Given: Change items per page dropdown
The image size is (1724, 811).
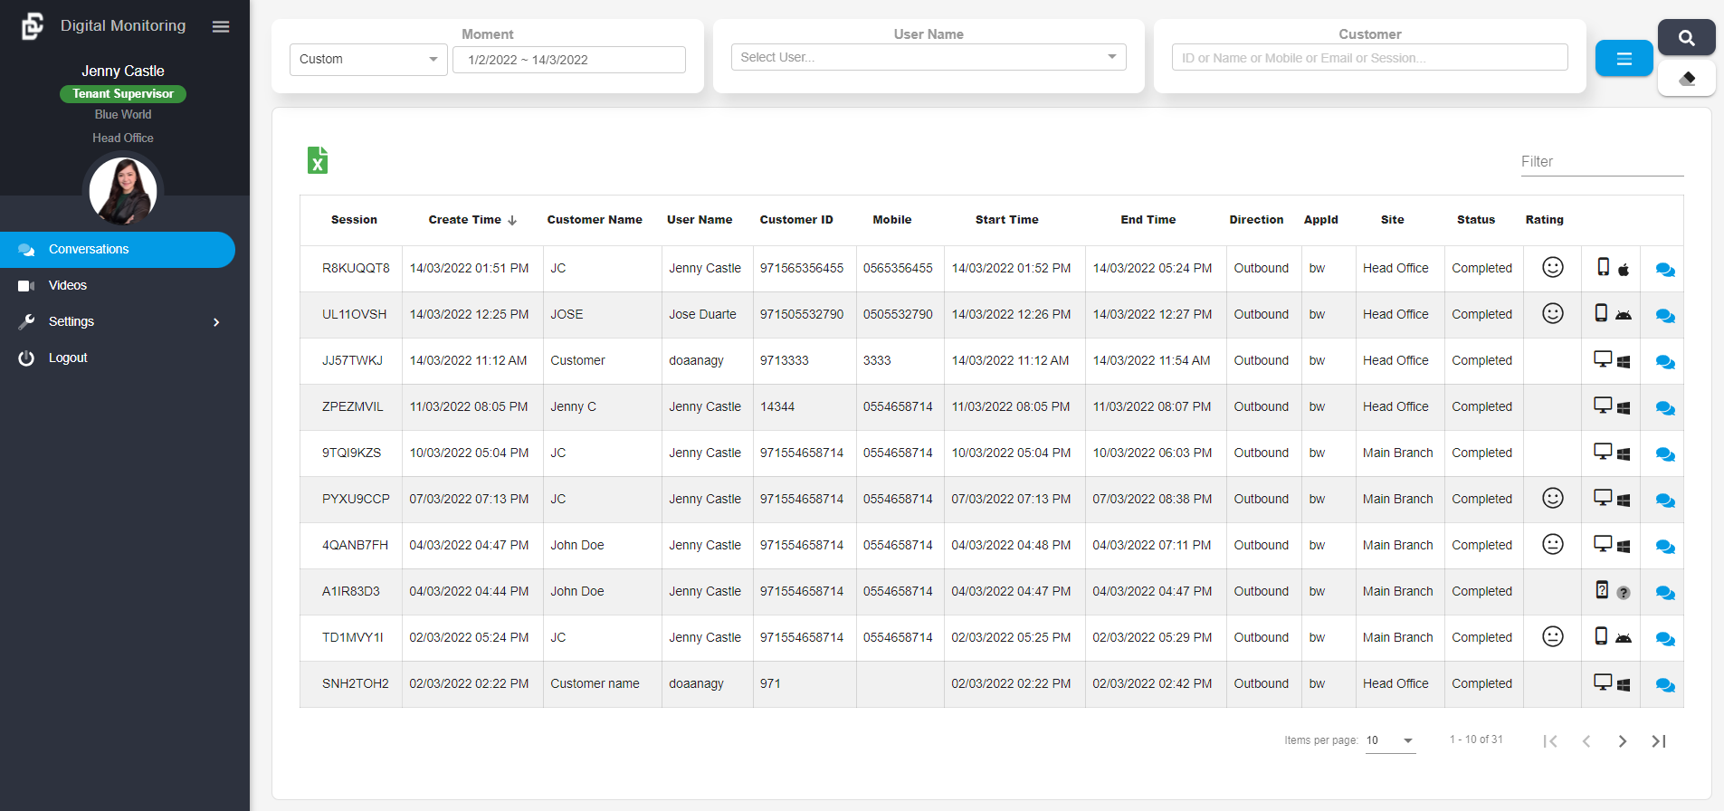Looking at the screenshot, I should tap(1390, 740).
